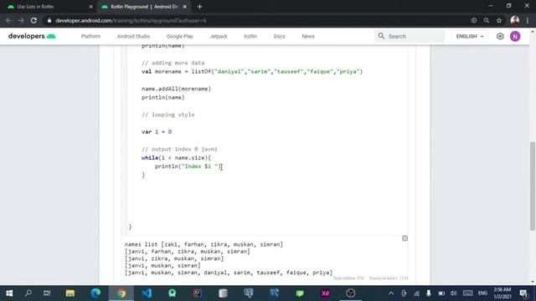Image resolution: width=536 pixels, height=301 pixels.
Task: Open the purple N account avatar
Action: tap(515, 36)
